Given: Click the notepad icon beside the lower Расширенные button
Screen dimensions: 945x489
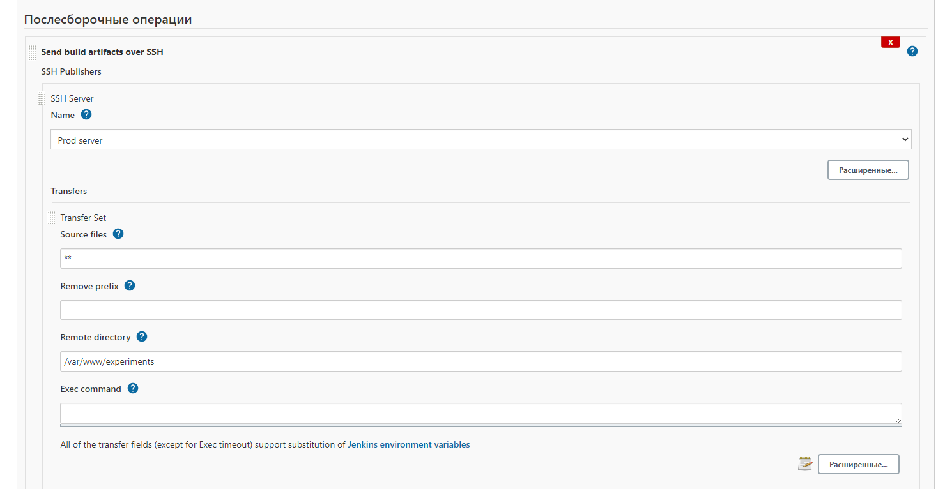Looking at the screenshot, I should (x=805, y=464).
